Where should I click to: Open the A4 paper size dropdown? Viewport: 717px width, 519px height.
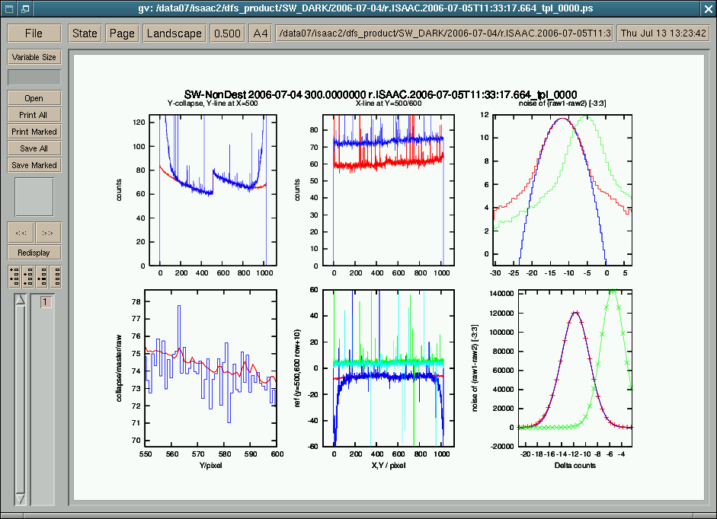pos(261,33)
